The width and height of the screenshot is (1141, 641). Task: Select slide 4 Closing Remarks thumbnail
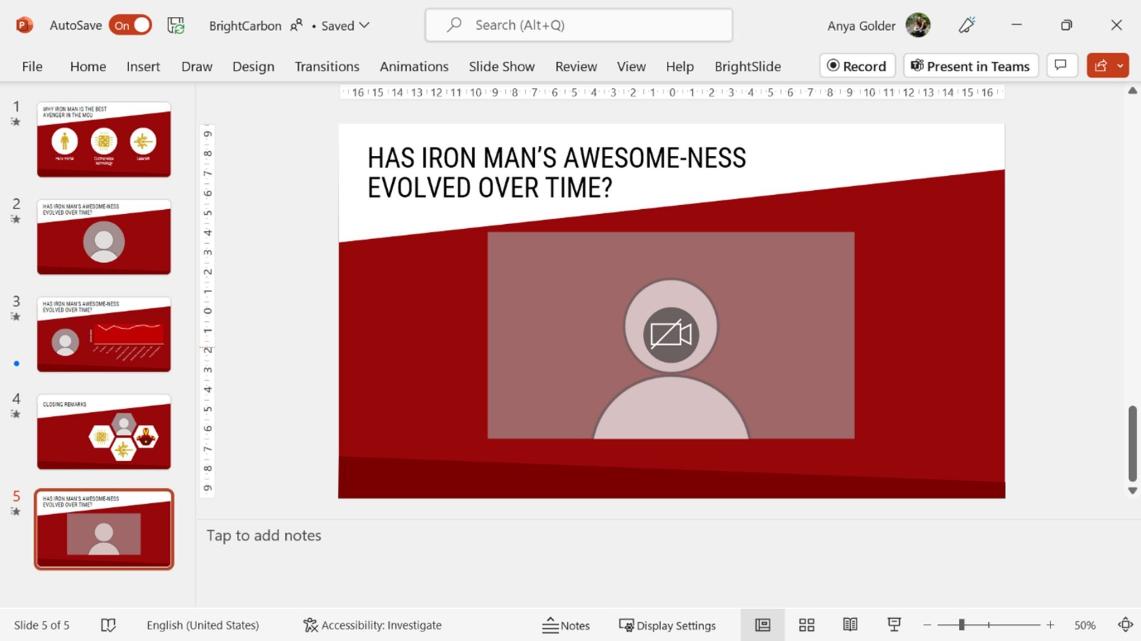click(104, 431)
